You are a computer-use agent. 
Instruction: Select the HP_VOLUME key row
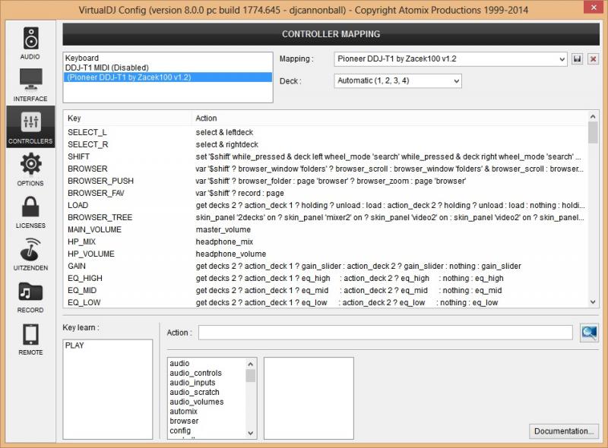coord(325,254)
